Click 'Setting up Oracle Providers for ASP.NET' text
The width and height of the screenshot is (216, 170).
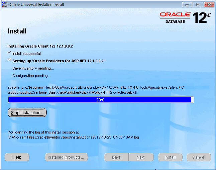click(59, 61)
